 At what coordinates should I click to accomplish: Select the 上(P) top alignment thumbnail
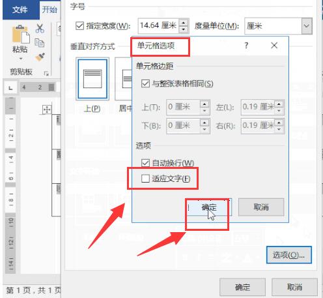92,78
